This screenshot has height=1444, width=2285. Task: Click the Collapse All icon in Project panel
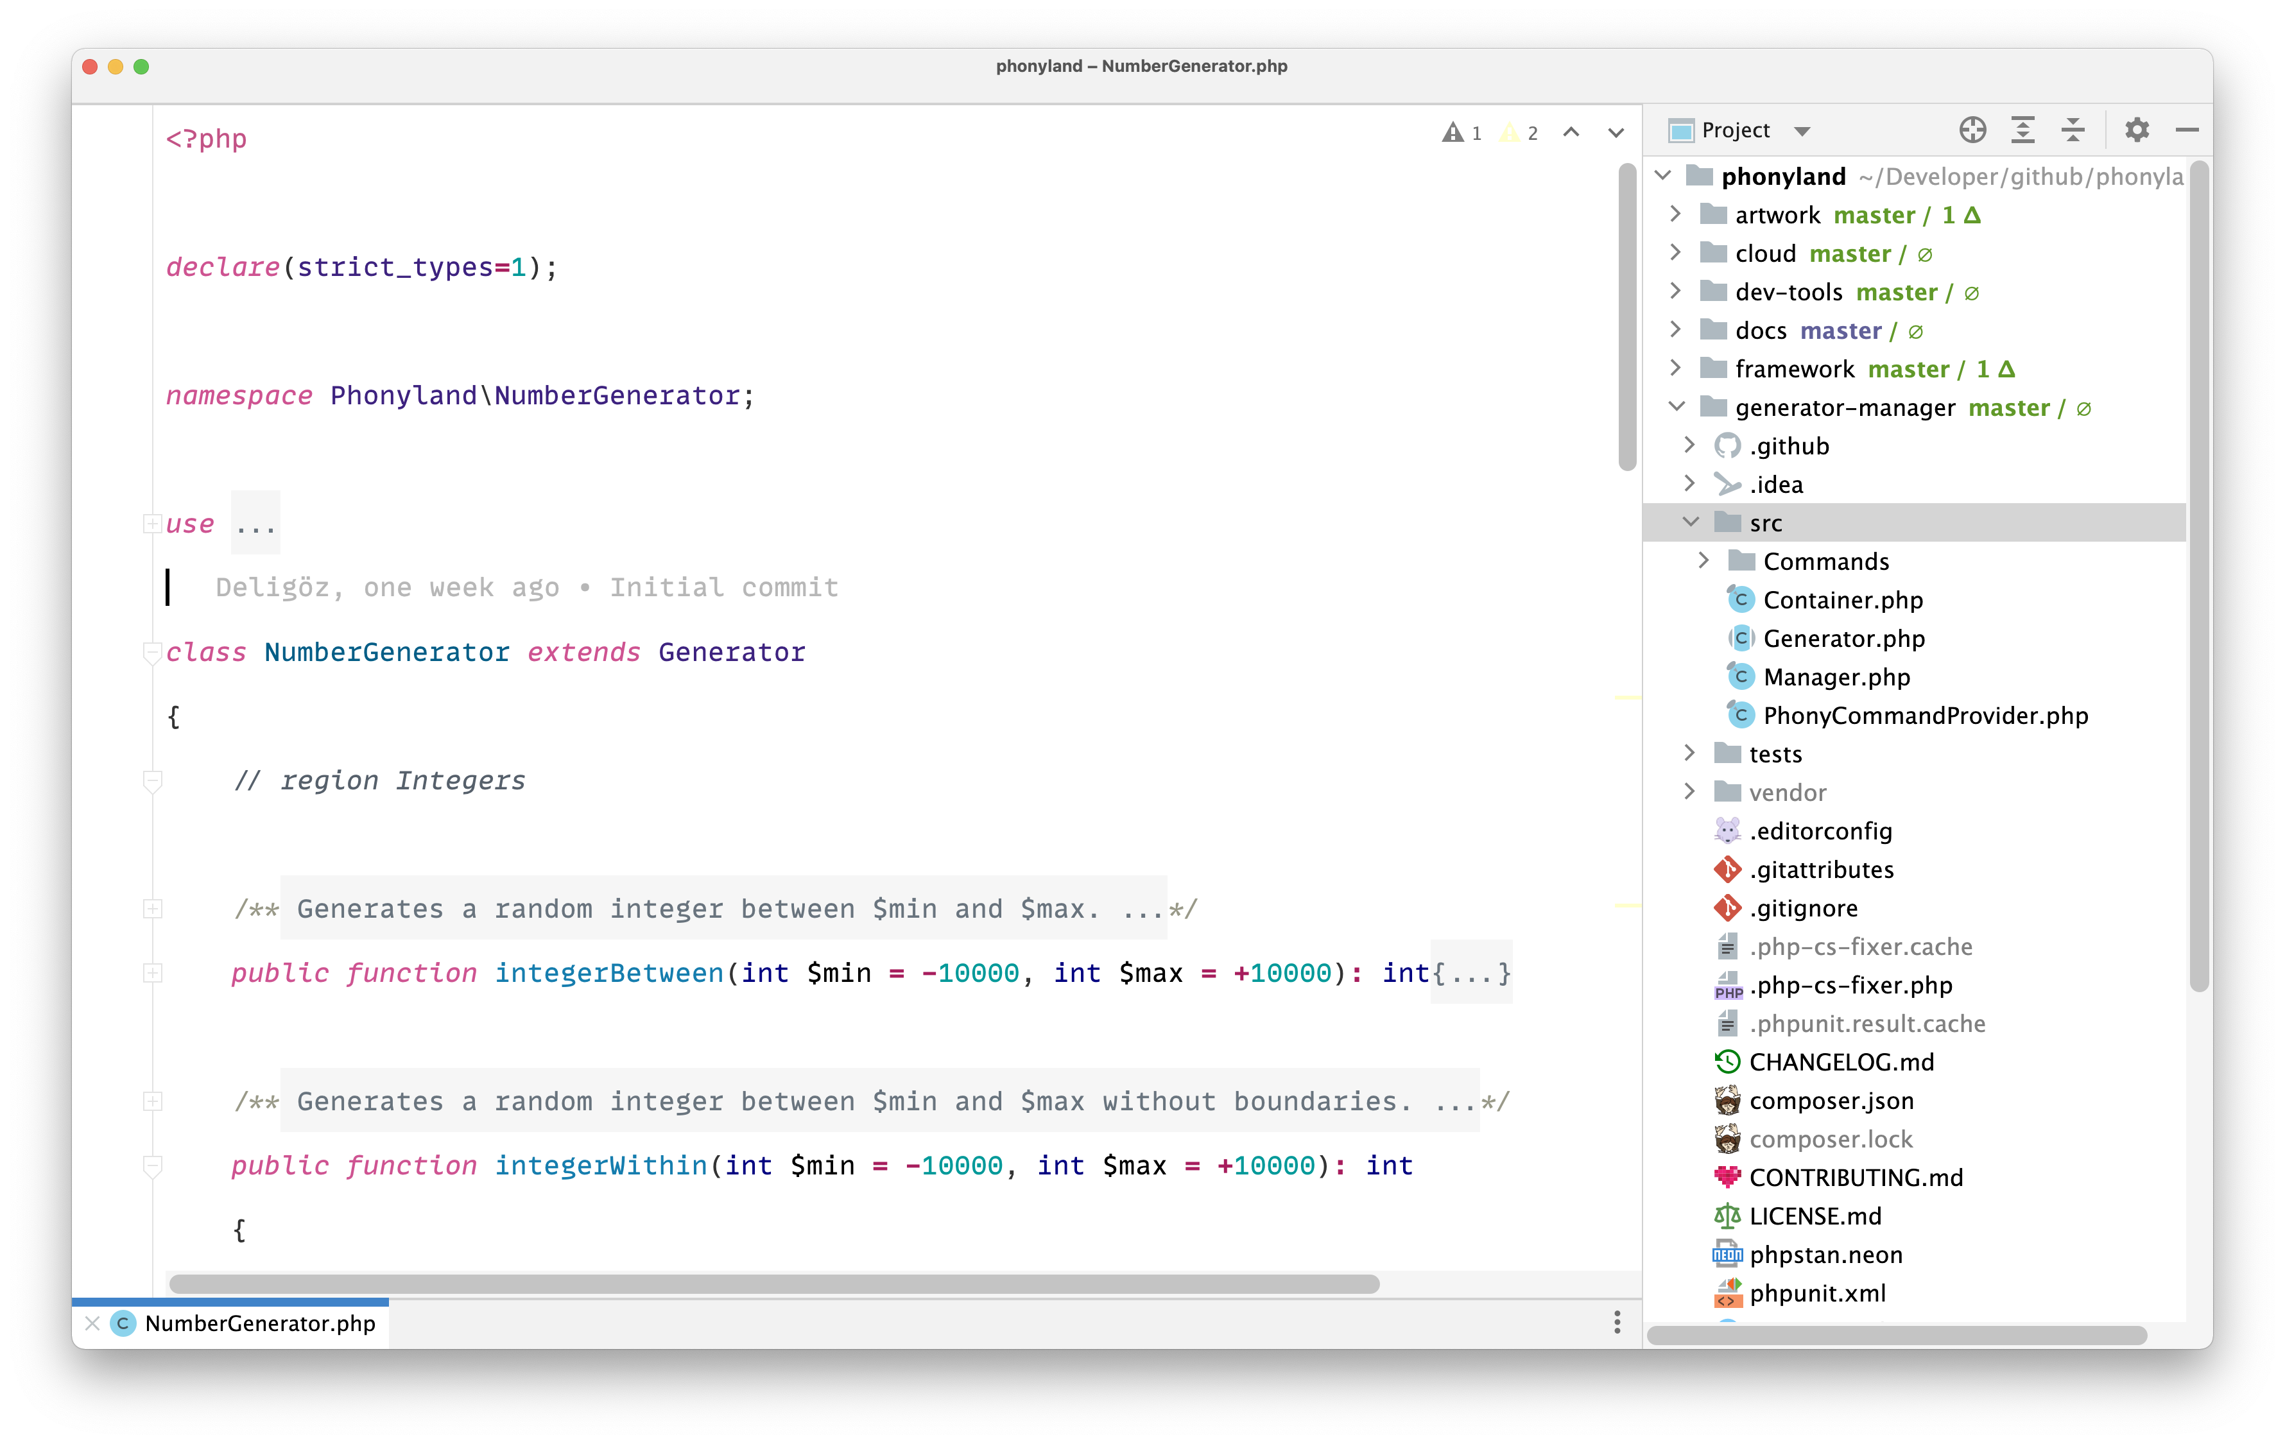(2073, 130)
